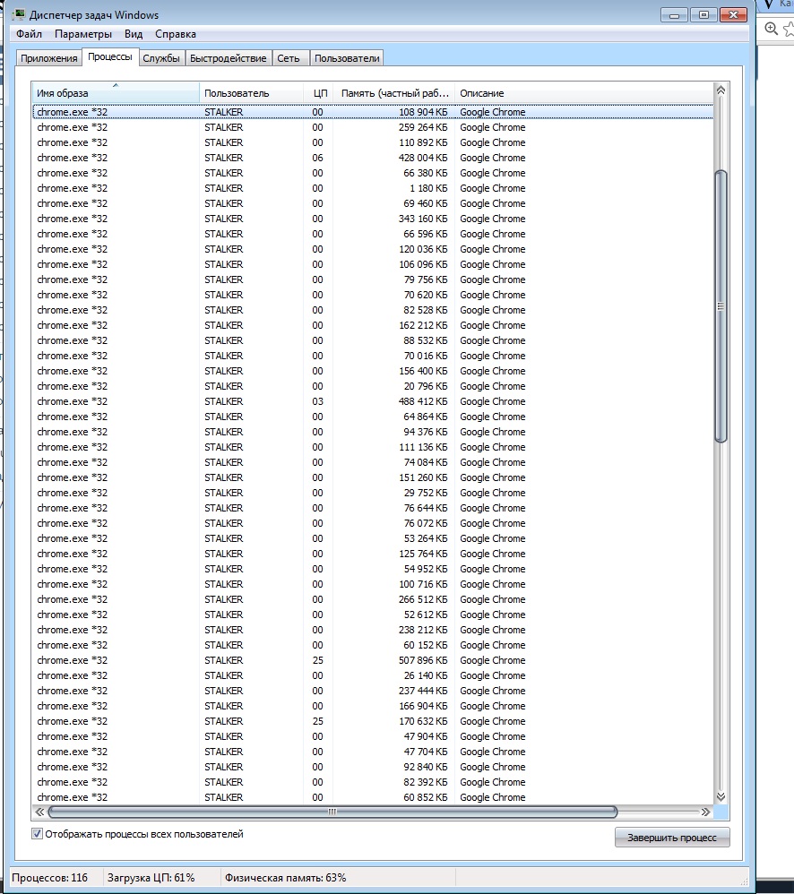The height and width of the screenshot is (894, 794).
Task: Close the Task Manager window
Action: 734,15
